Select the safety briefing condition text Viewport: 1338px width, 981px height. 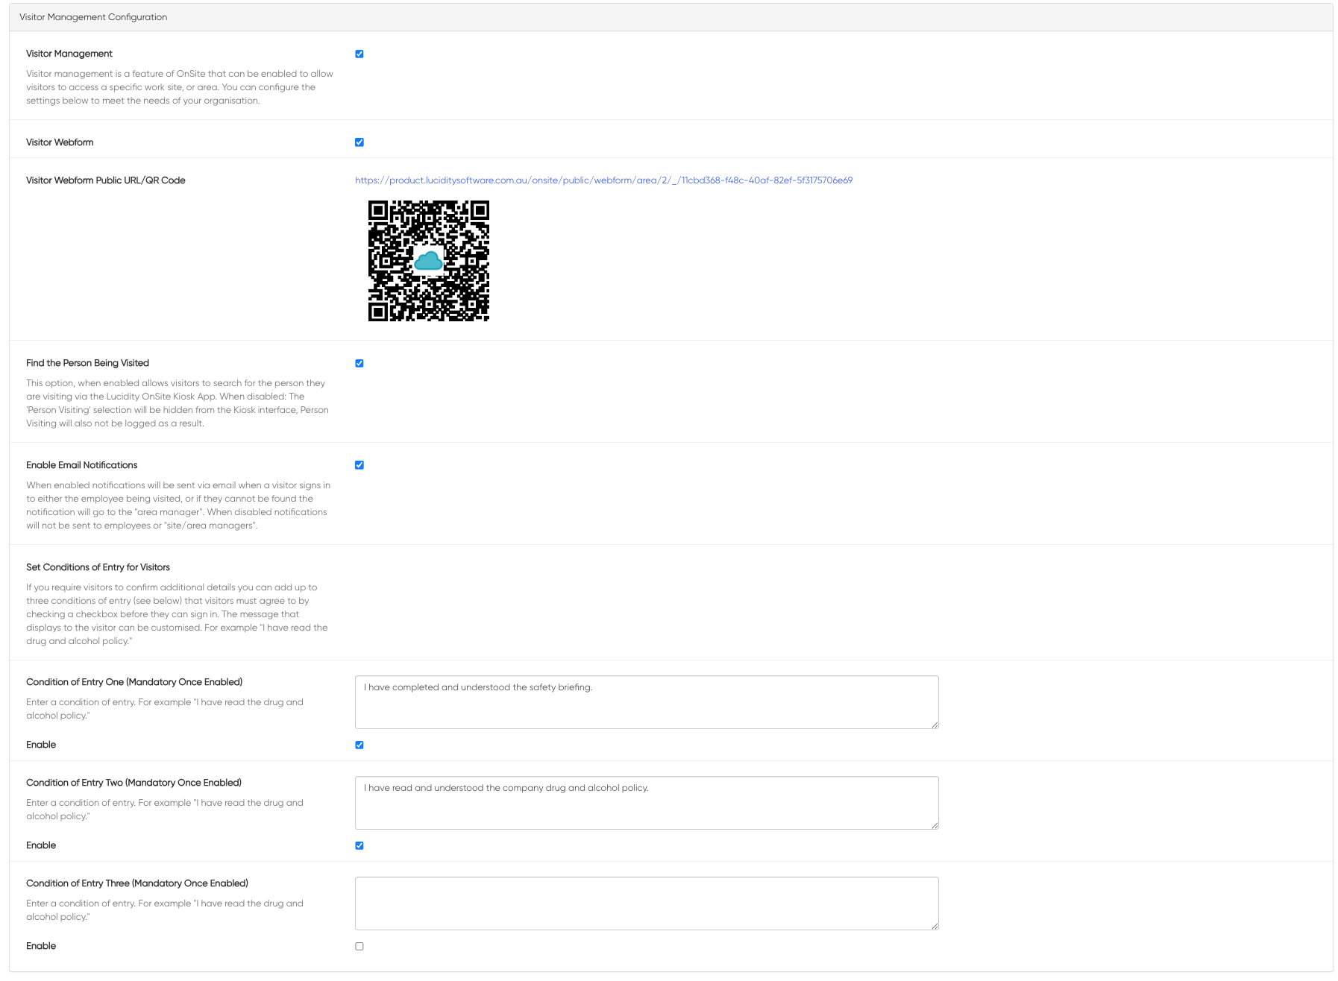tap(477, 687)
